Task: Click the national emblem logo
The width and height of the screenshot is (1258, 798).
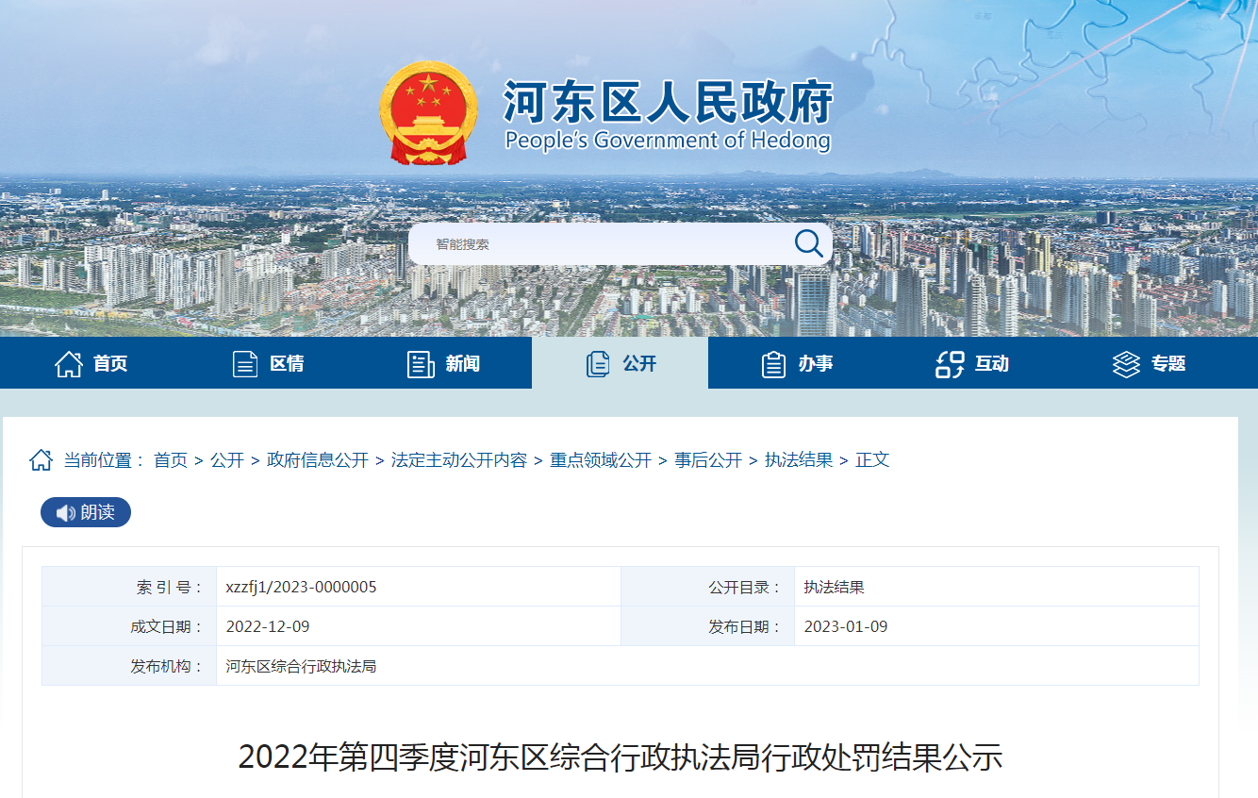Action: 429,113
